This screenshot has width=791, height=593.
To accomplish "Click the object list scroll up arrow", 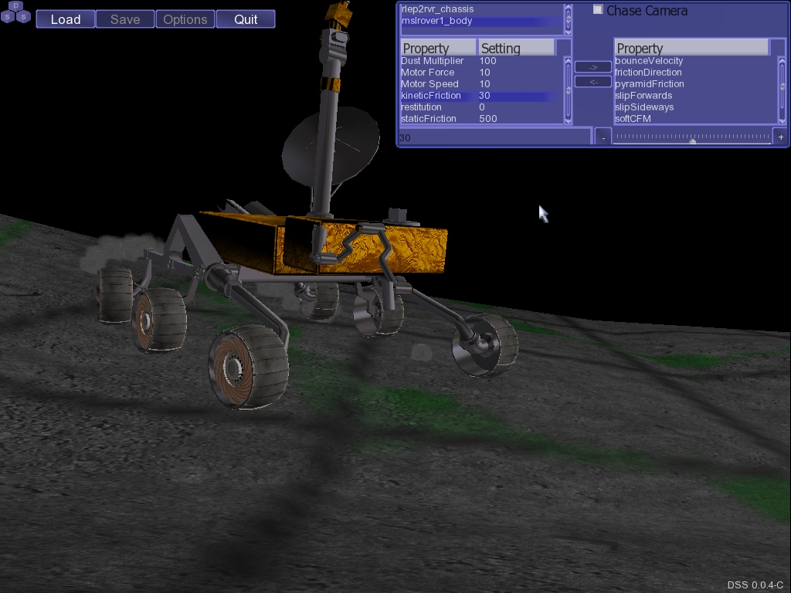I will [568, 8].
